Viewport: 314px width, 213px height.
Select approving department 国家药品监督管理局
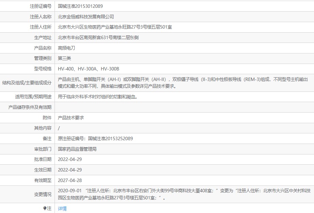point(77,149)
